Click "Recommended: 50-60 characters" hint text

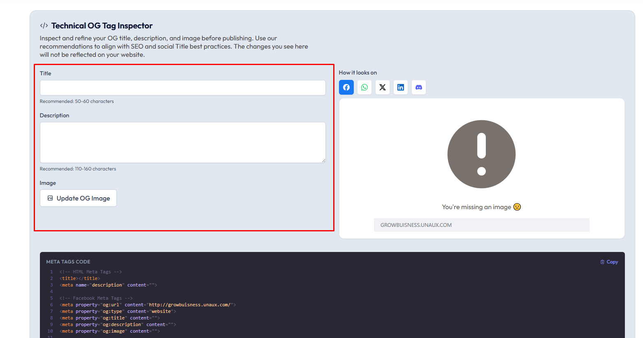pyautogui.click(x=77, y=101)
